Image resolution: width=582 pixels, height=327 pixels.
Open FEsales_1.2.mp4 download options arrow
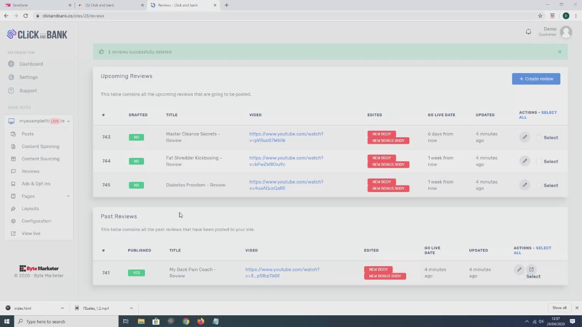(x=131, y=308)
